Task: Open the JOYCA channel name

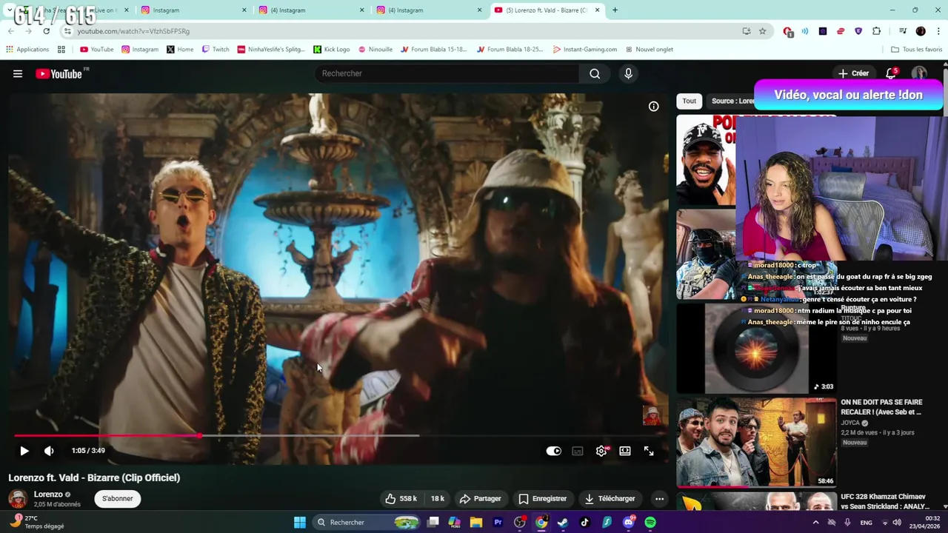Action: tap(850, 423)
